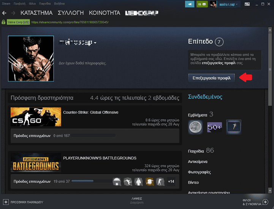Viewport: 274px width, 209px height.
Task: Open the account name dropdown in top bar
Action: pos(228,4)
